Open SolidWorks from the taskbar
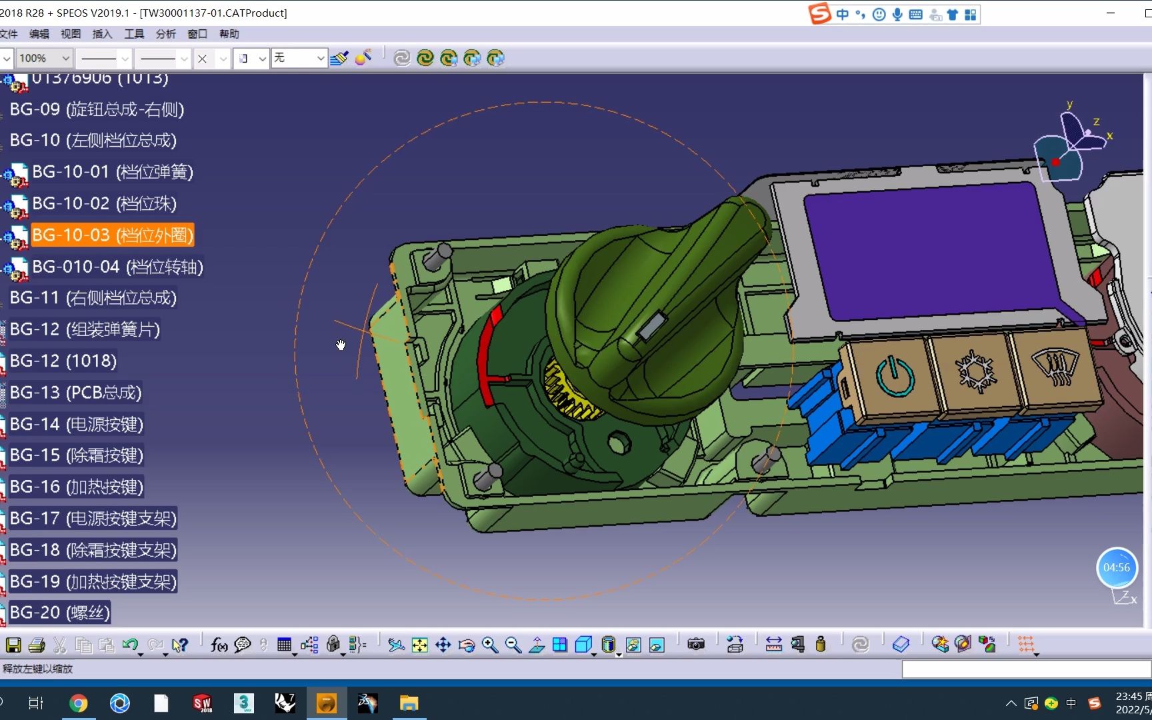 tap(202, 703)
